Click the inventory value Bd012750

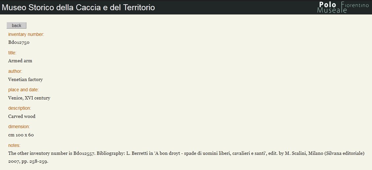[19, 42]
